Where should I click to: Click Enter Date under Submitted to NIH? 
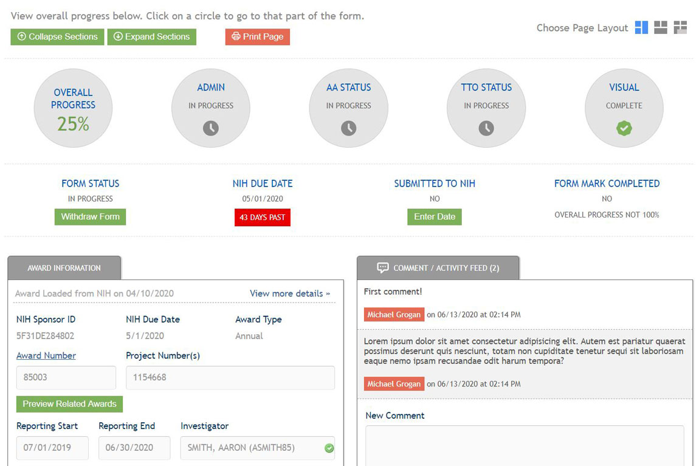pyautogui.click(x=434, y=217)
